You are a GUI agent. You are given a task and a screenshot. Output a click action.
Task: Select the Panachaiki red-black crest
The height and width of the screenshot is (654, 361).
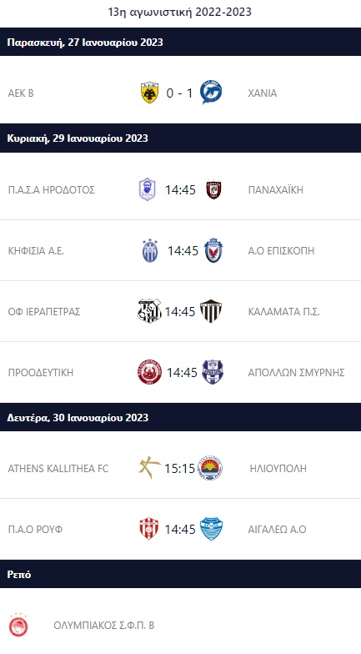click(213, 190)
